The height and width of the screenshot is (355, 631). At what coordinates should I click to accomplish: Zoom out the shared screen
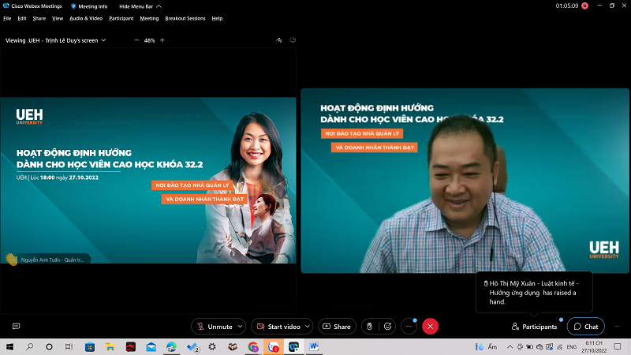pyautogui.click(x=136, y=40)
